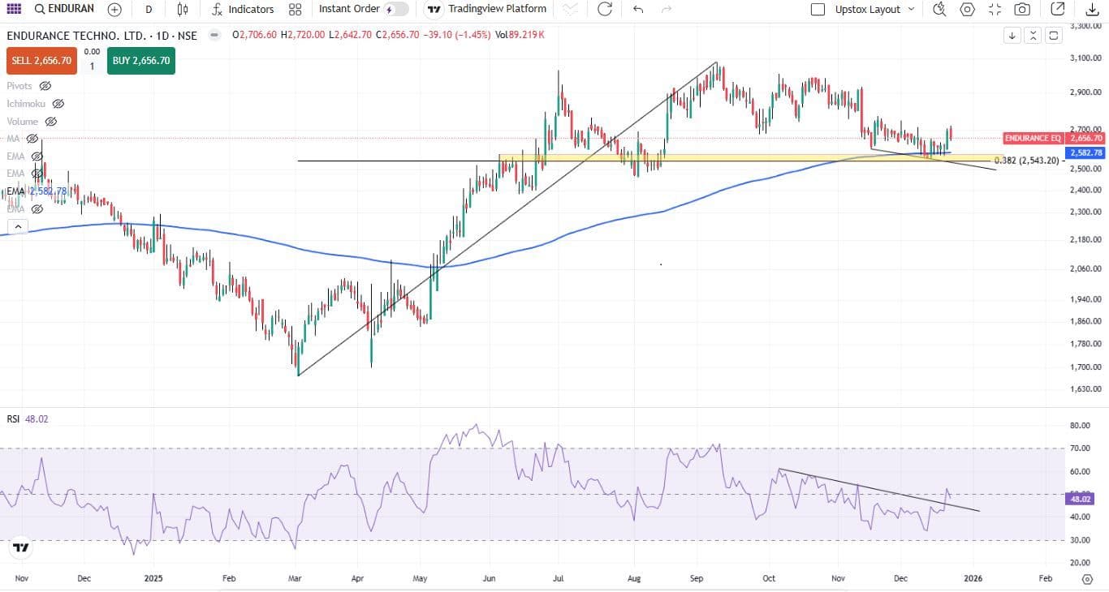Click the ENDURANCE EQ price label
Image resolution: width=1109 pixels, height=592 pixels.
pyautogui.click(x=1033, y=139)
